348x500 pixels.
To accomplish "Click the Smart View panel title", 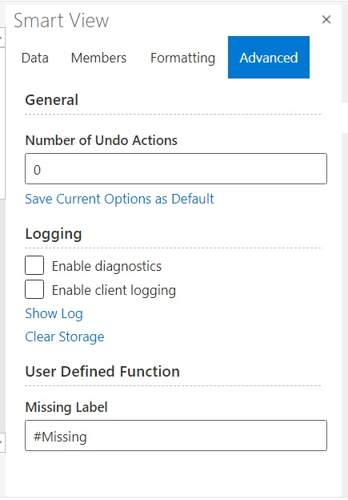I will coord(61,20).
